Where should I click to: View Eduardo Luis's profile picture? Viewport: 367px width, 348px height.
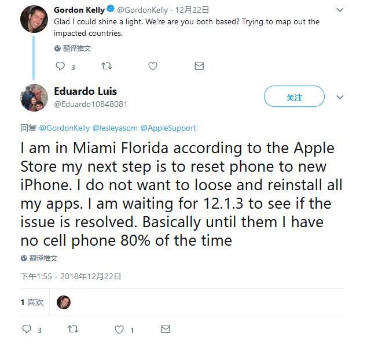tap(34, 98)
